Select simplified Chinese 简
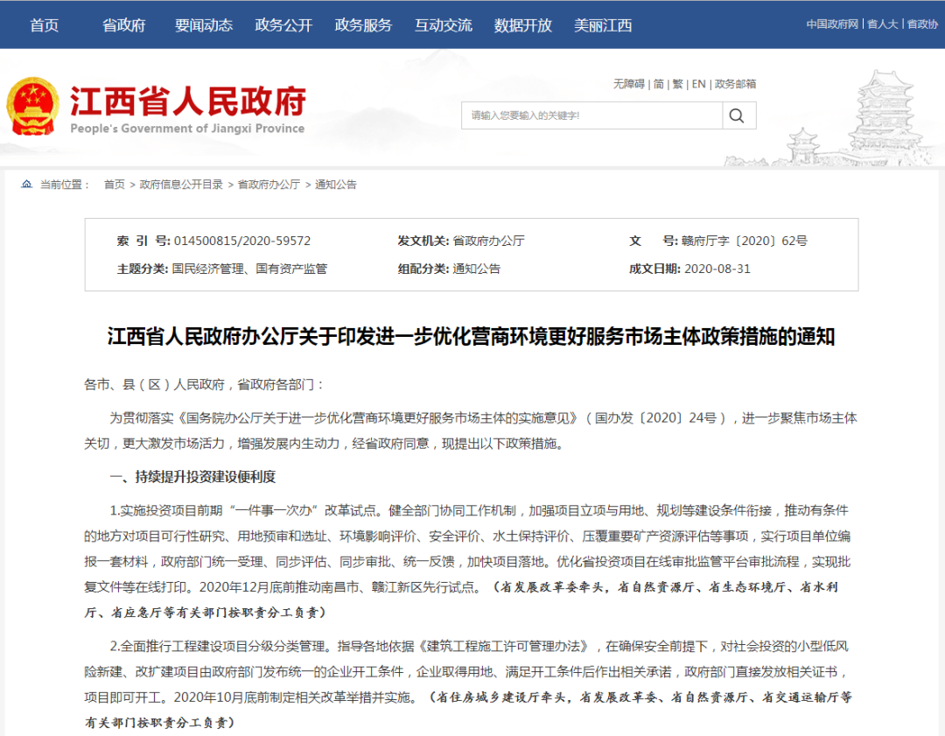The width and height of the screenshot is (945, 736). coord(658,84)
